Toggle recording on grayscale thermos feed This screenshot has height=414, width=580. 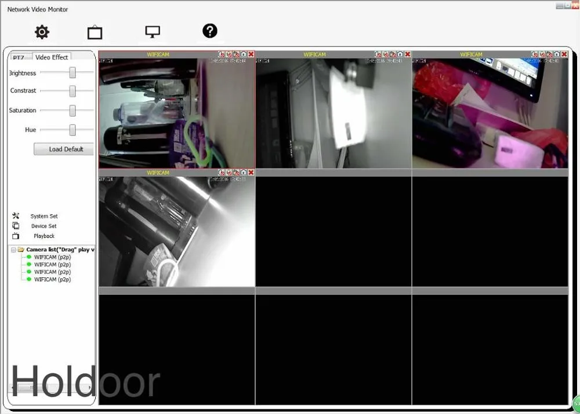pyautogui.click(x=236, y=173)
